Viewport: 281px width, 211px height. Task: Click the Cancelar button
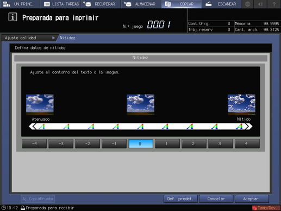216,199
